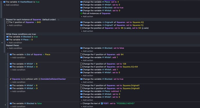Open the (default order) option of Repeat event
Image resolution: width=200 pixels, height=108 pixels.
[49, 20]
